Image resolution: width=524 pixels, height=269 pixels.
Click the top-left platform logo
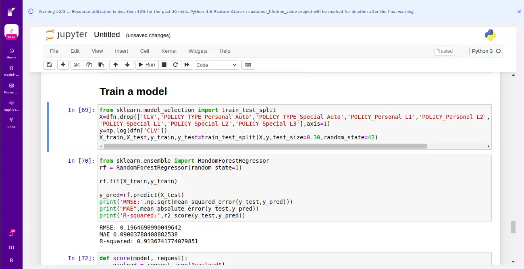point(11,11)
